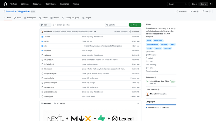Open tsconfig.json file

click(x=49, y=97)
